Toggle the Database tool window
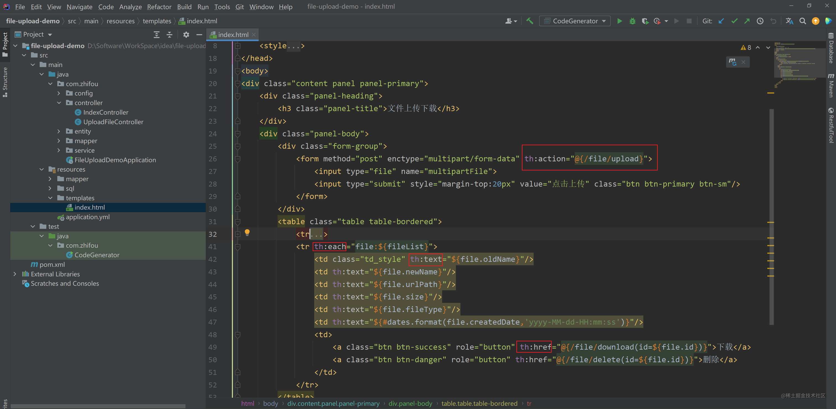836x409 pixels. tap(831, 49)
